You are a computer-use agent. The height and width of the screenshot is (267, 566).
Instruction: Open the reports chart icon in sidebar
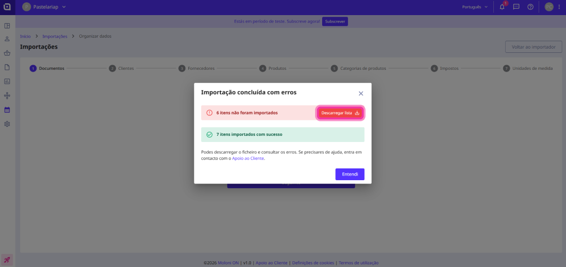pyautogui.click(x=7, y=81)
